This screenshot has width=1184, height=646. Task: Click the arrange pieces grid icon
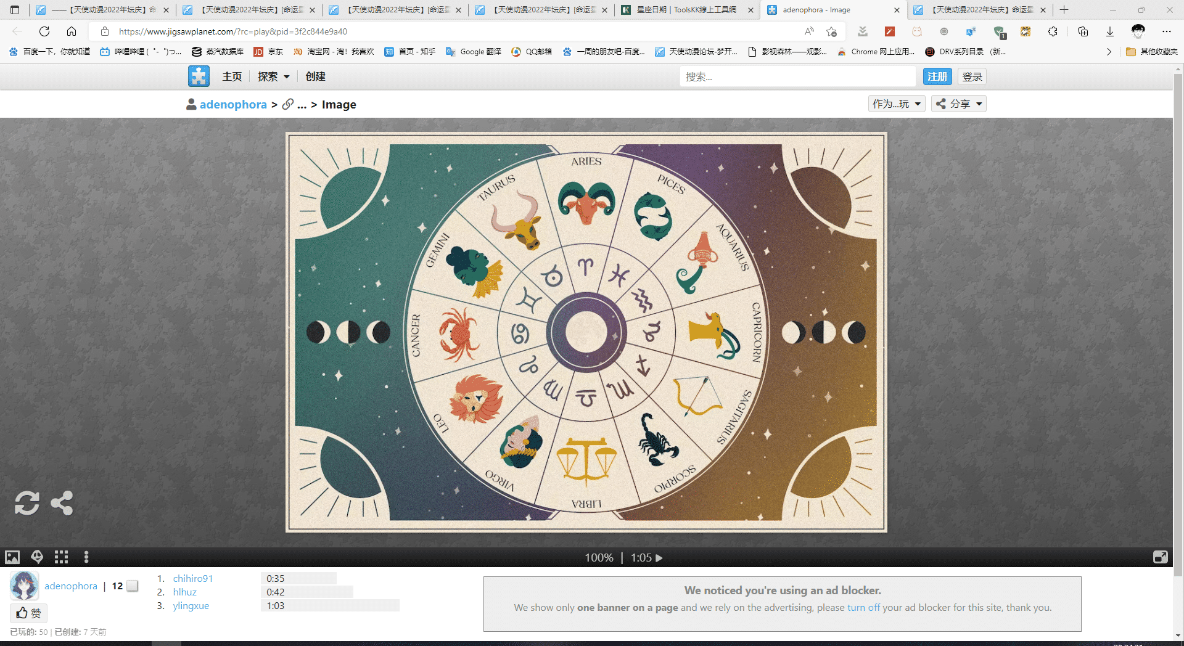(61, 557)
